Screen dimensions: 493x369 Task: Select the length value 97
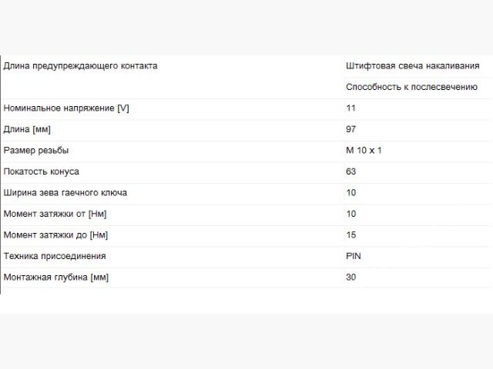point(351,129)
